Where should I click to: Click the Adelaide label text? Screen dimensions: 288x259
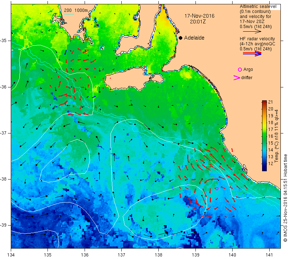[x=194, y=38]
